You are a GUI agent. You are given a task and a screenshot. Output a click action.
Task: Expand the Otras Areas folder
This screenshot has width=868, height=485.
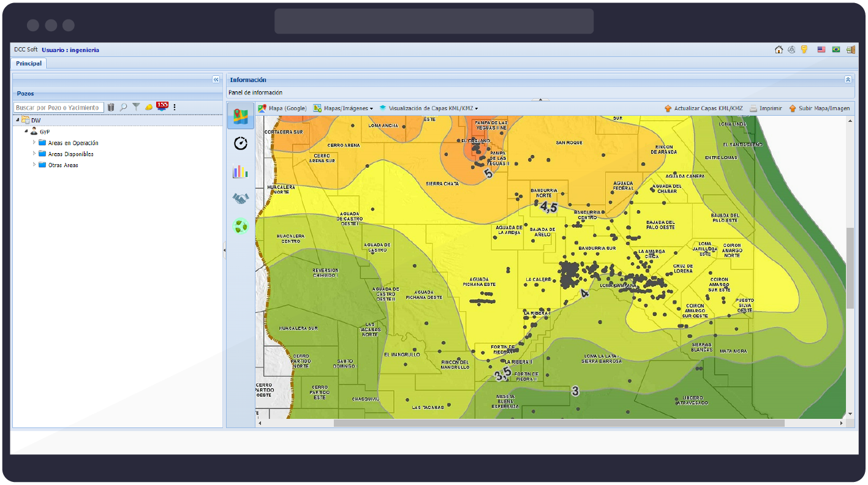pyautogui.click(x=34, y=165)
